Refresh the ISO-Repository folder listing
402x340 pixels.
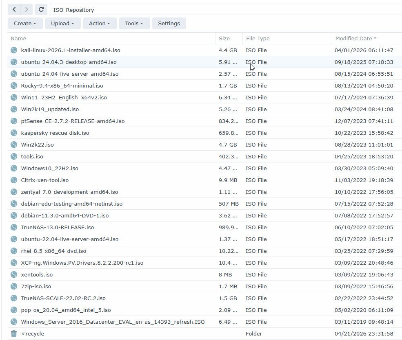pyautogui.click(x=41, y=9)
